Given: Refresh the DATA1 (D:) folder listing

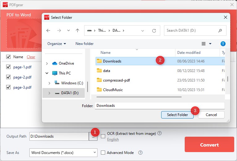Looking at the screenshot, I should pyautogui.click(x=154, y=31).
